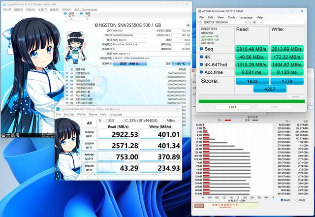Open Theme menu in CrystalDiskMark
This screenshot has width=315, height=217.
tap(93, 114)
